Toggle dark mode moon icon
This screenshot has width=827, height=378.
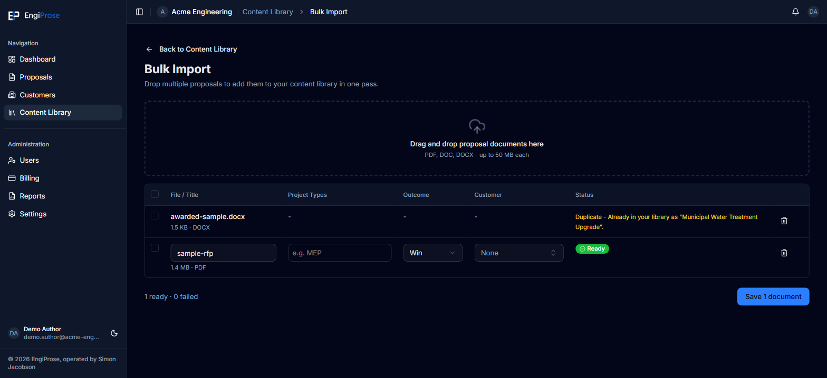[x=114, y=333]
